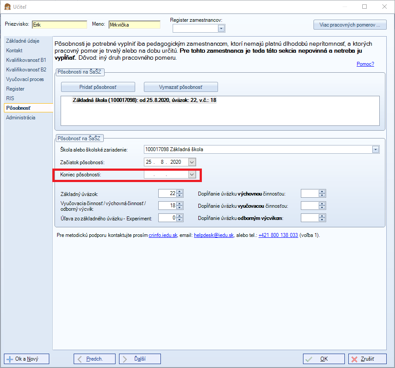Image resolution: width=395 pixels, height=368 pixels.
Task: Click the plus icon on Ok a Nový
Action: click(10, 359)
